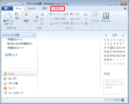
Task: Switch to Calendar (カレンダー) view
Action: [x=11, y=78]
